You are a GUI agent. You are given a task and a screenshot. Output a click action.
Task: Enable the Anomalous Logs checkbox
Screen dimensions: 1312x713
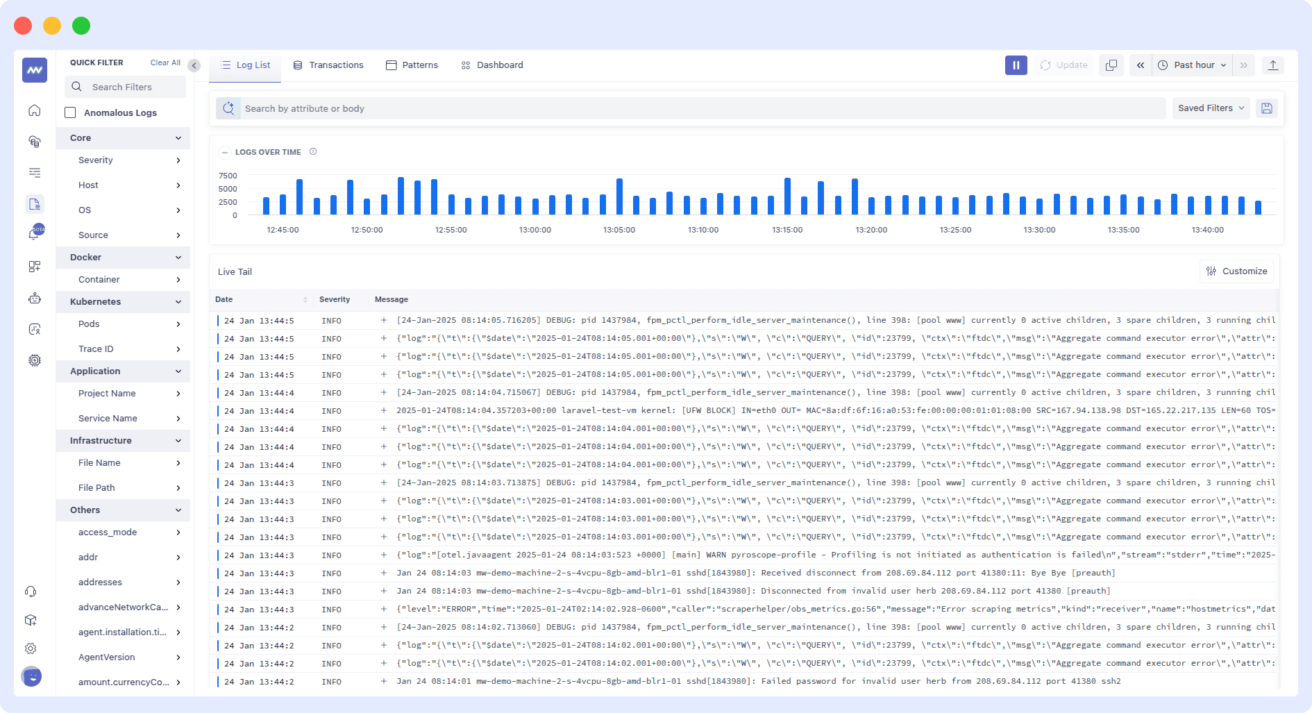point(70,112)
